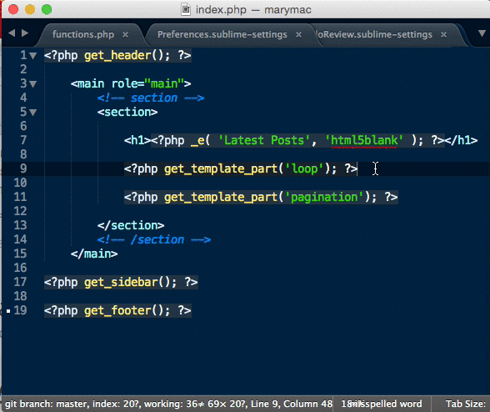The width and height of the screenshot is (490, 412).
Task: Collapse the section fold on line 5
Action: pos(33,113)
